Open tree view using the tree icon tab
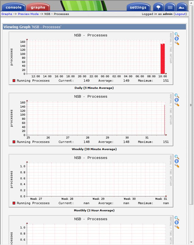194x245 pixels. [158, 7]
